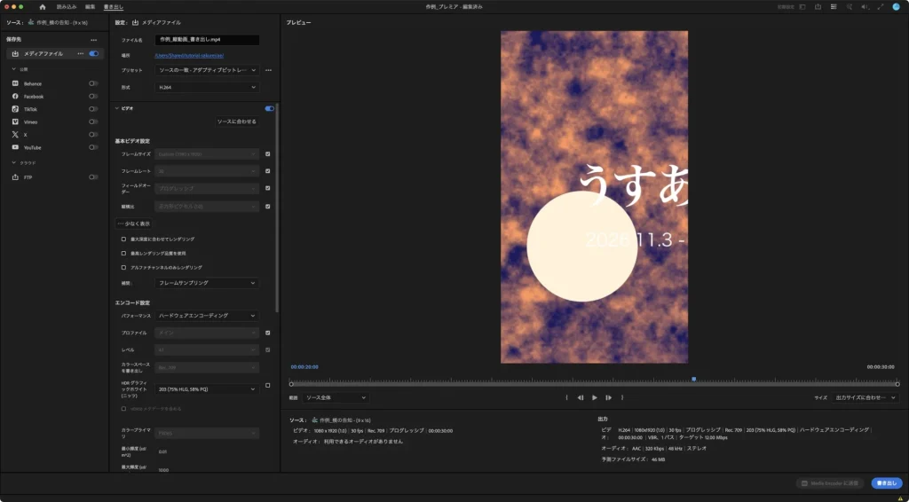
Task: Disable the メディアファイル destination switch
Action: (94, 54)
